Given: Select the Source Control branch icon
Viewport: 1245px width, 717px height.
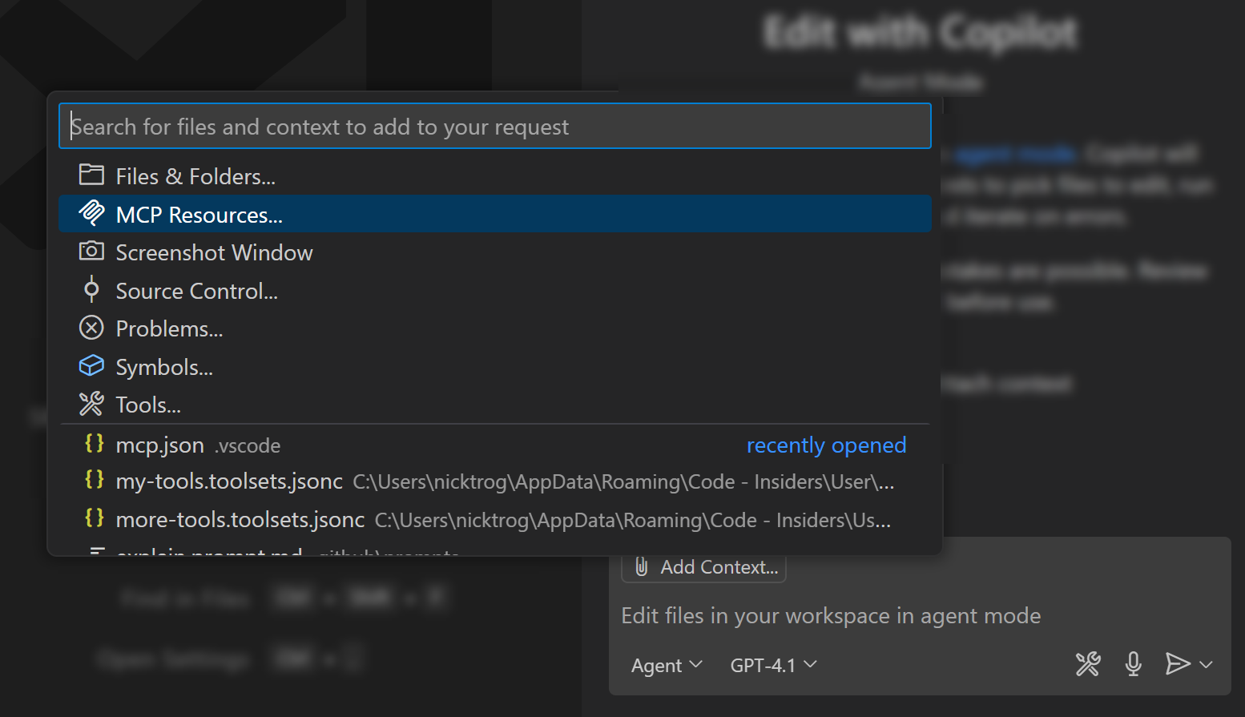Looking at the screenshot, I should pos(91,289).
